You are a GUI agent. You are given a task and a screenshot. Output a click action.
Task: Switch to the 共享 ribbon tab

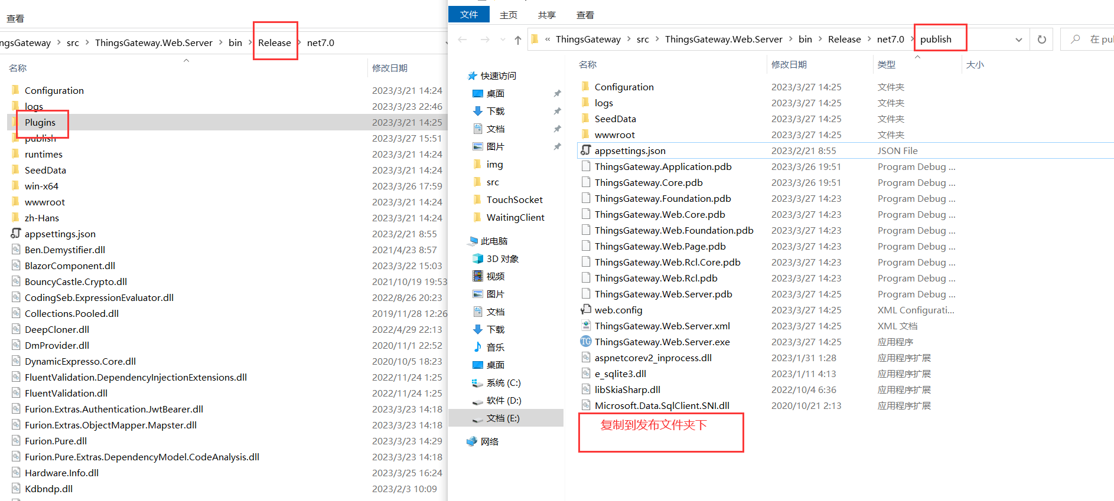[x=546, y=15]
